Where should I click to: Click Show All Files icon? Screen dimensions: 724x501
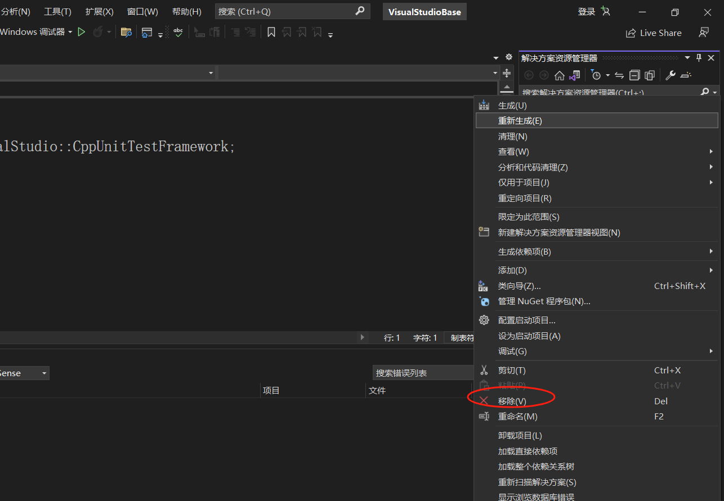point(650,75)
